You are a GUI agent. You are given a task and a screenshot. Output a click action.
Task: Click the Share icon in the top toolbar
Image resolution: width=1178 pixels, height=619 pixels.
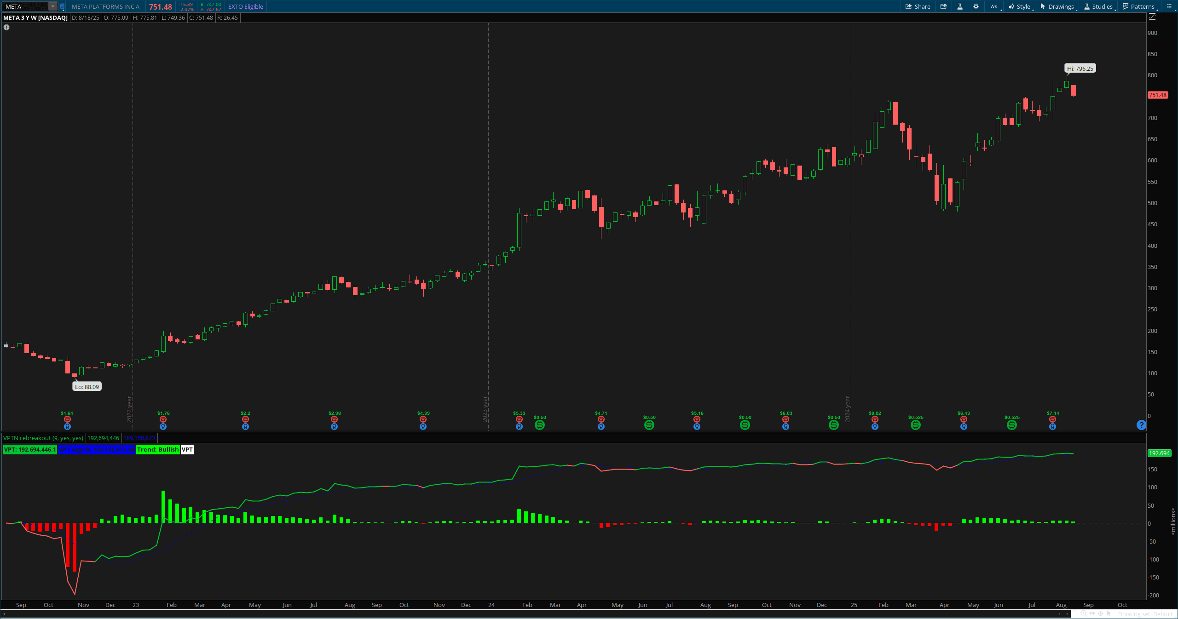coord(908,6)
